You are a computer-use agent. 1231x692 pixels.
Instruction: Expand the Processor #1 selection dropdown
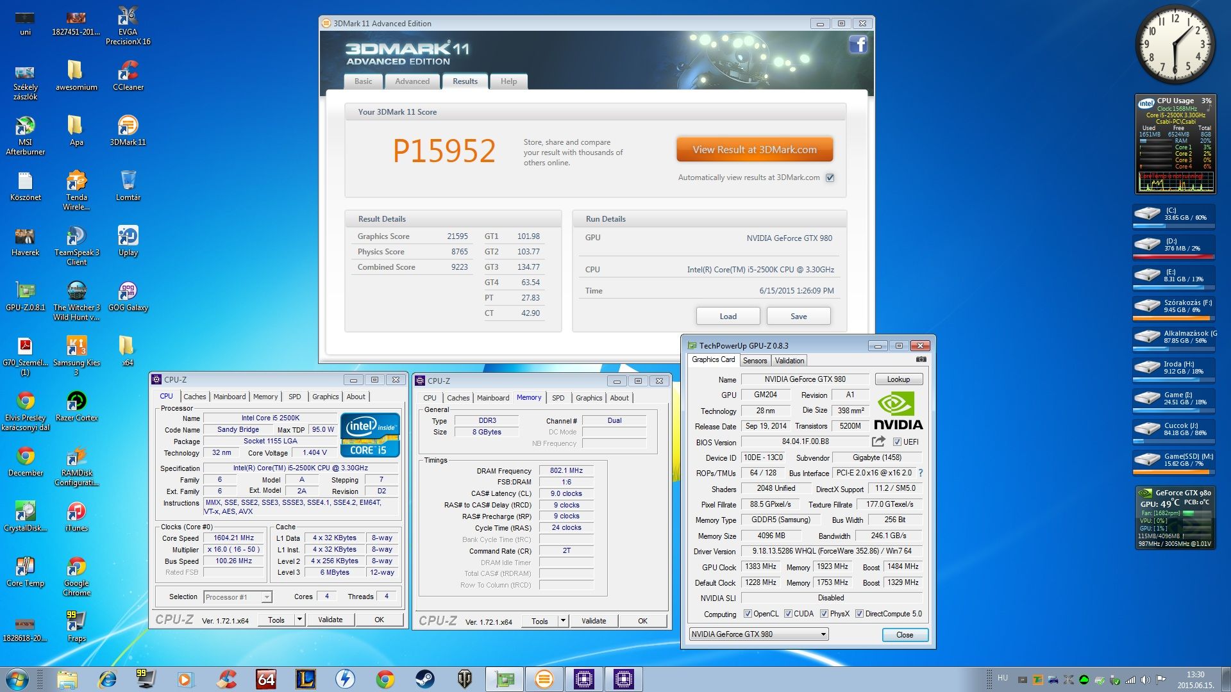267,597
